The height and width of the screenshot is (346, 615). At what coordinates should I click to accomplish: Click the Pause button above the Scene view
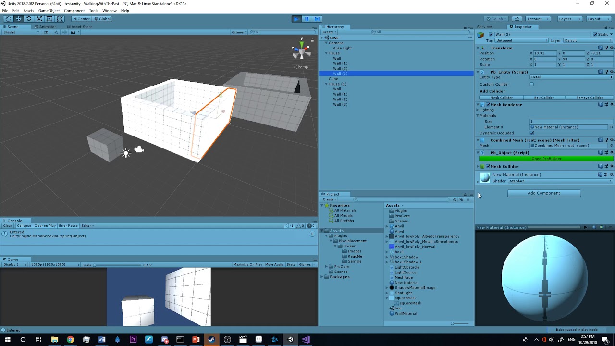307,19
